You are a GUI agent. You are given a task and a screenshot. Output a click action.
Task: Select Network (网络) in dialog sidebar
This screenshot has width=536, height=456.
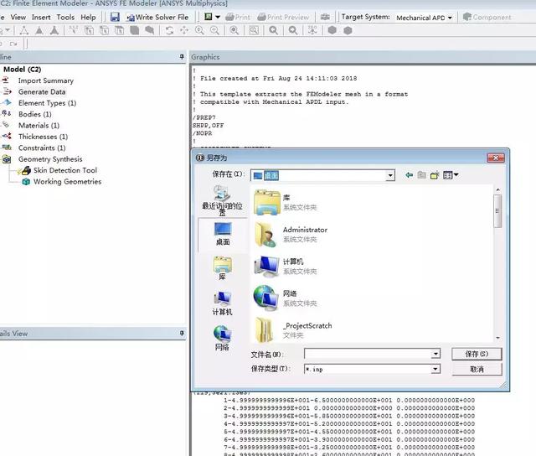pyautogui.click(x=222, y=338)
